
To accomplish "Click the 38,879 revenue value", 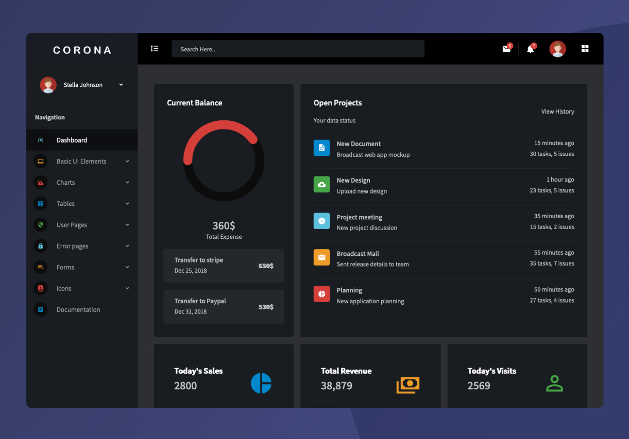I will (336, 386).
